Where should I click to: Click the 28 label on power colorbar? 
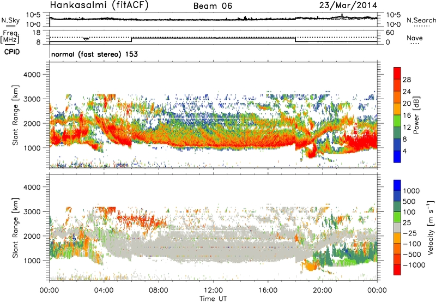point(407,80)
